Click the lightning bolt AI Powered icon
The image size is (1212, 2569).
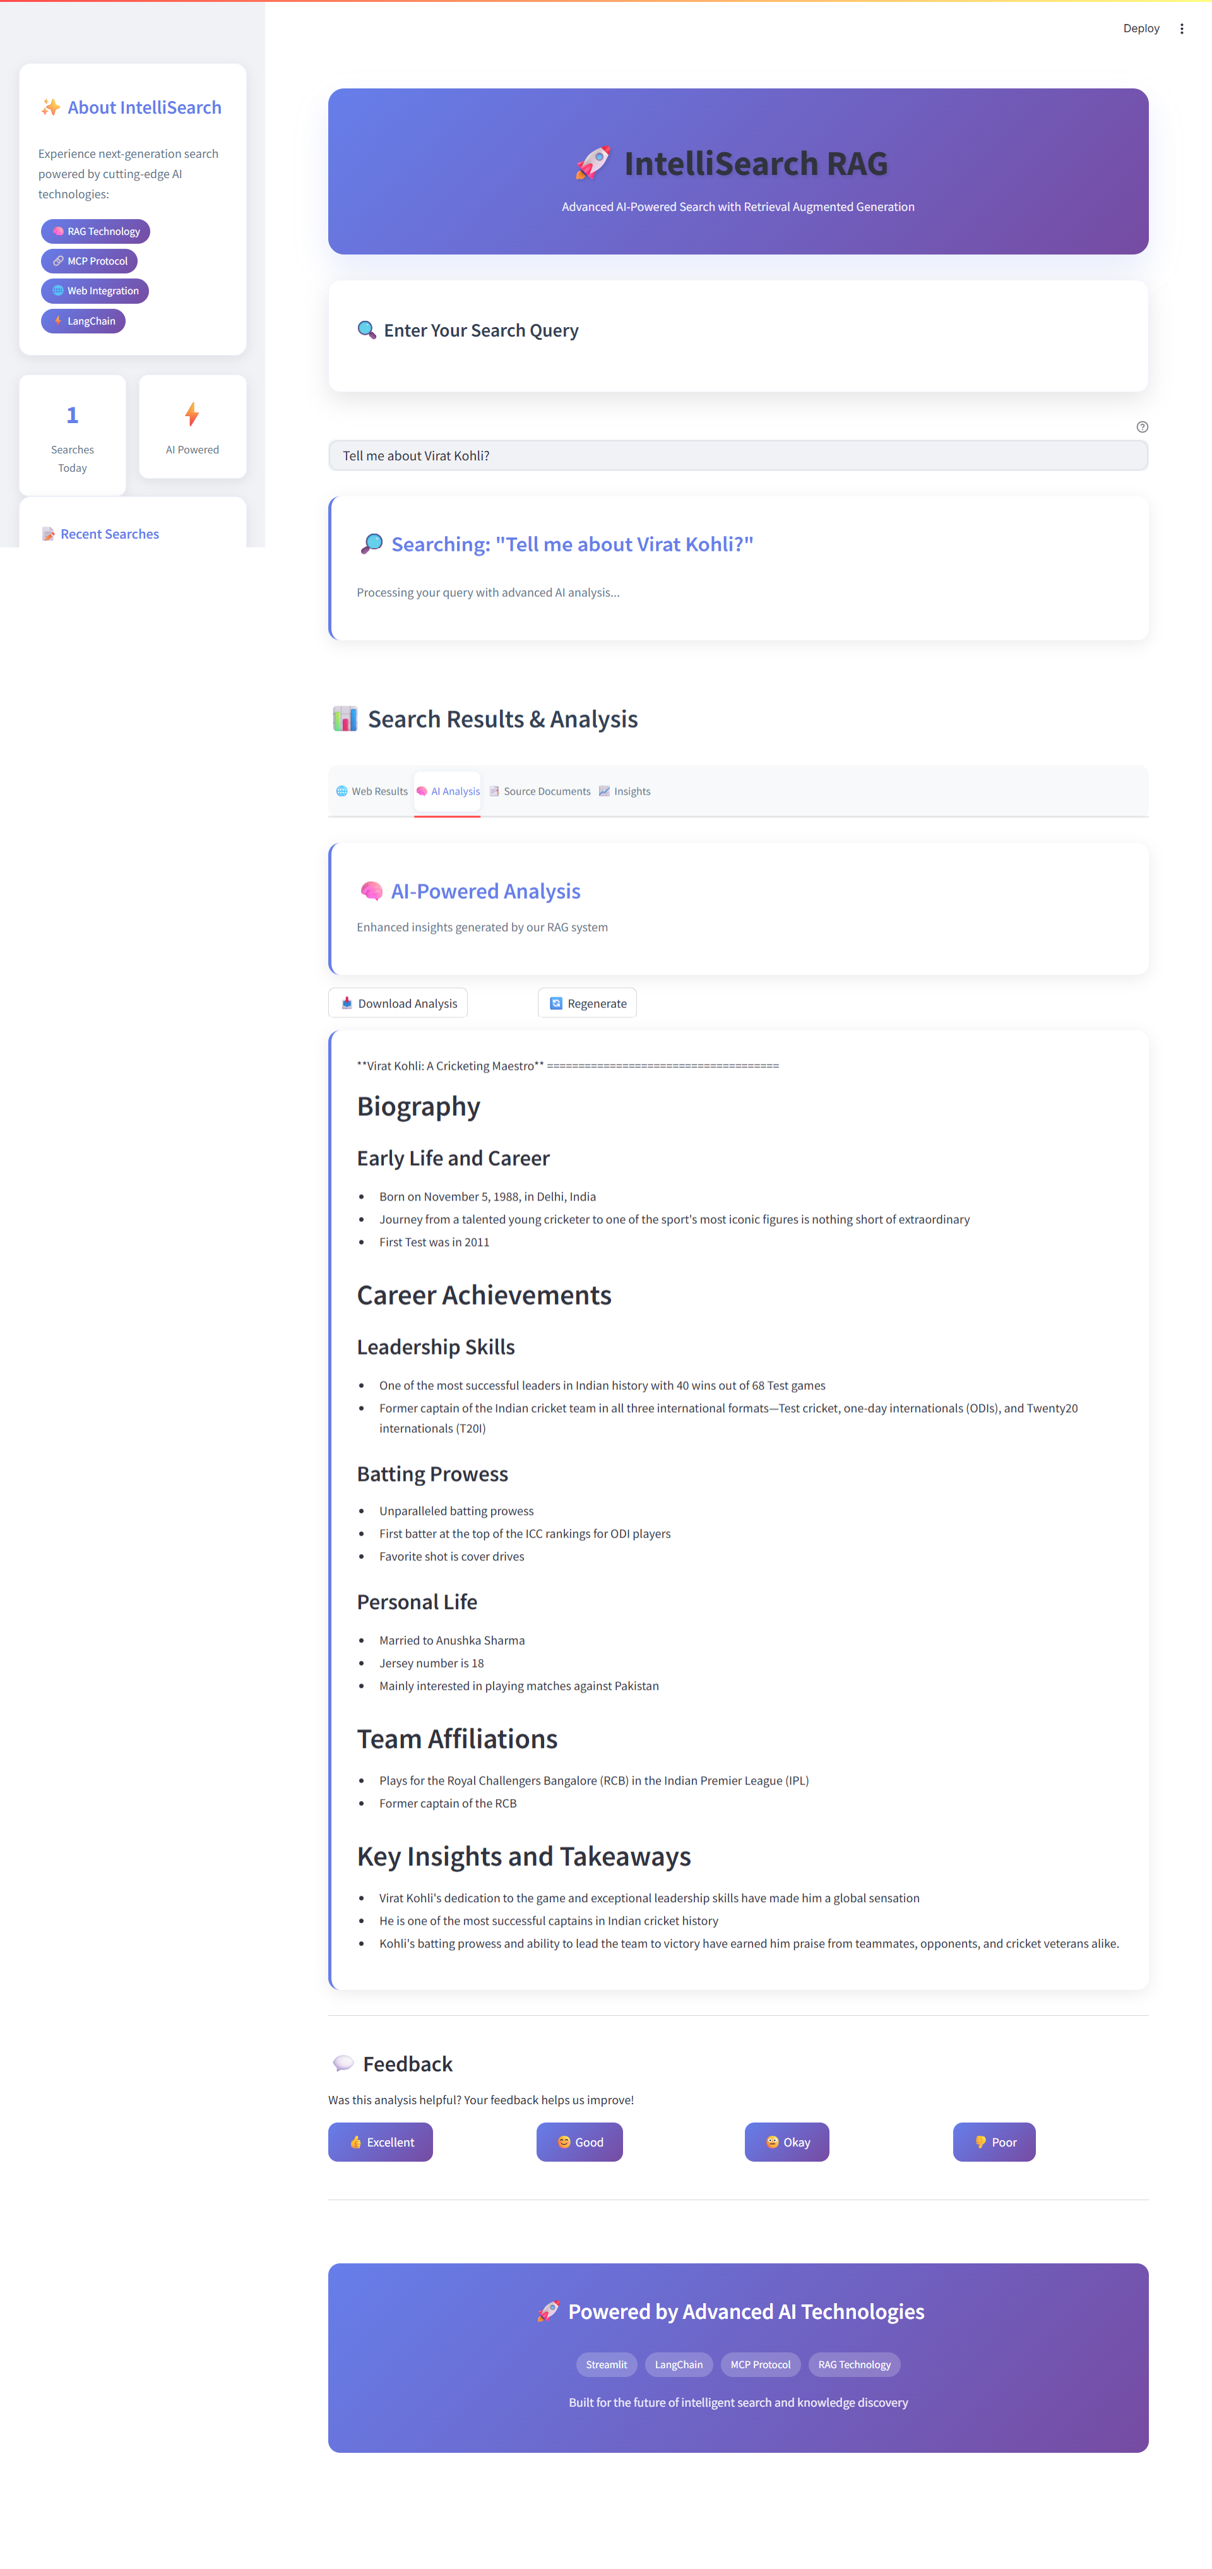pyautogui.click(x=193, y=414)
